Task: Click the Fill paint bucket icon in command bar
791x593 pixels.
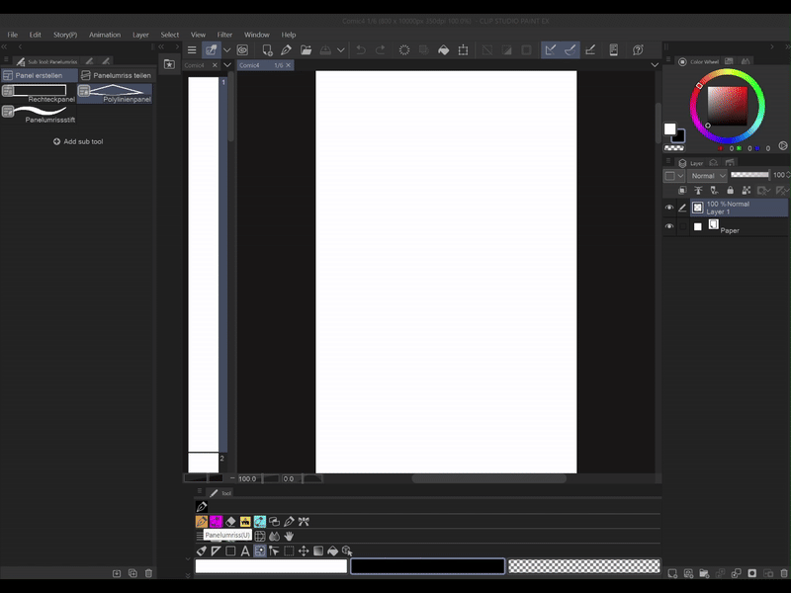Action: tap(443, 50)
